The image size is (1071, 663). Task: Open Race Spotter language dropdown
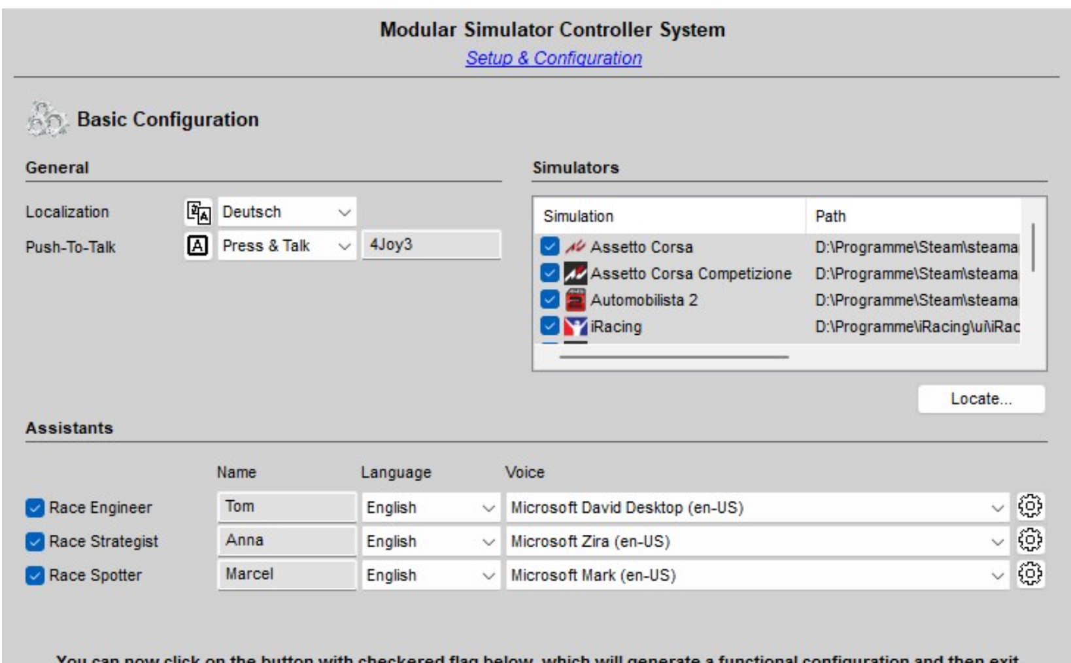pyautogui.click(x=431, y=576)
